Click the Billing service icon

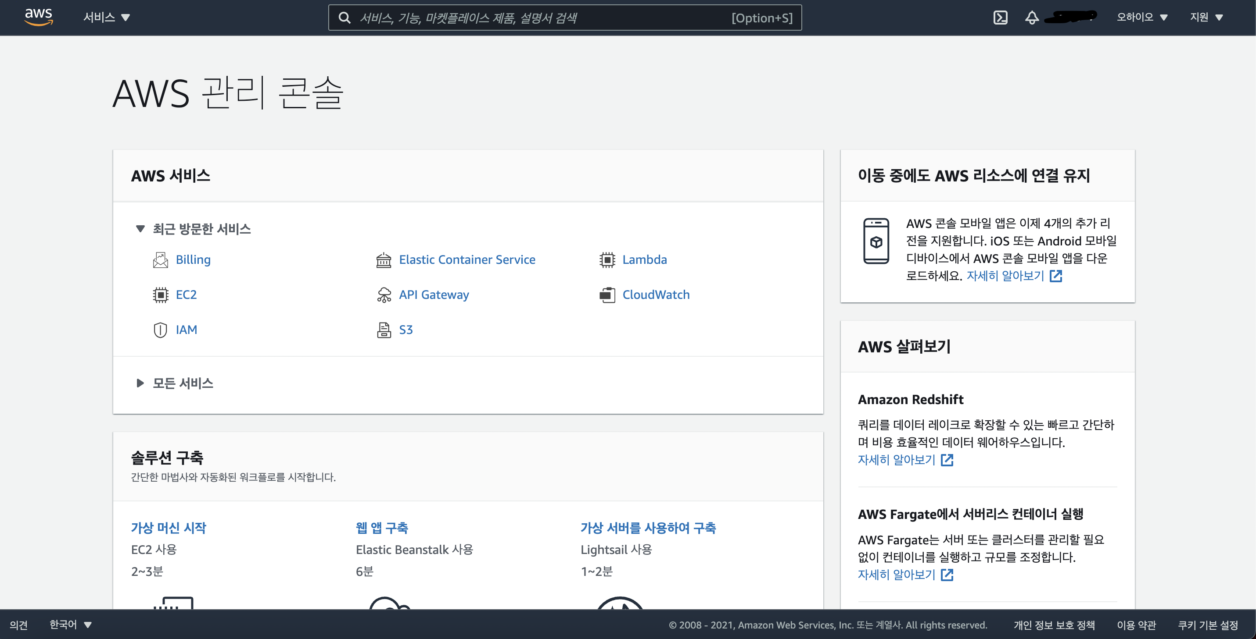pos(161,260)
